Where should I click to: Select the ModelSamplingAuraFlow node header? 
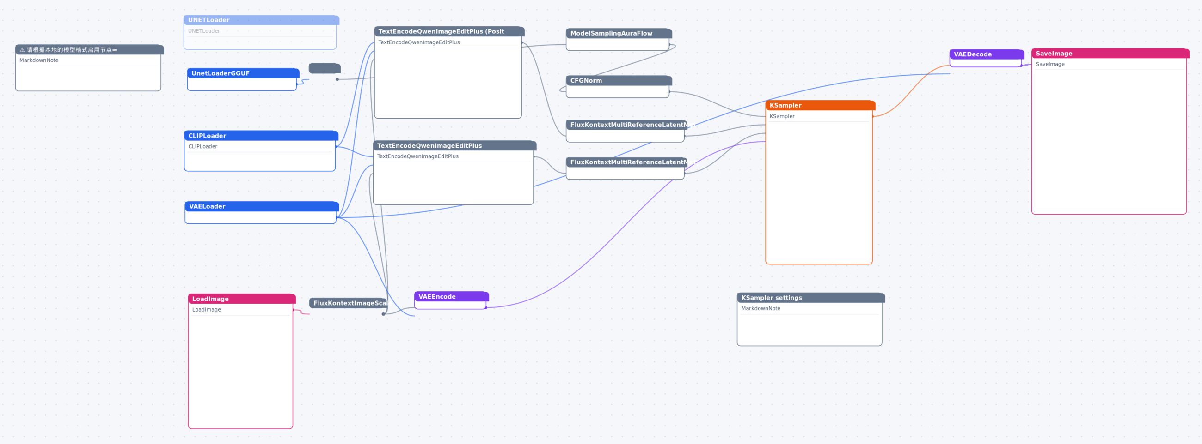coord(619,34)
